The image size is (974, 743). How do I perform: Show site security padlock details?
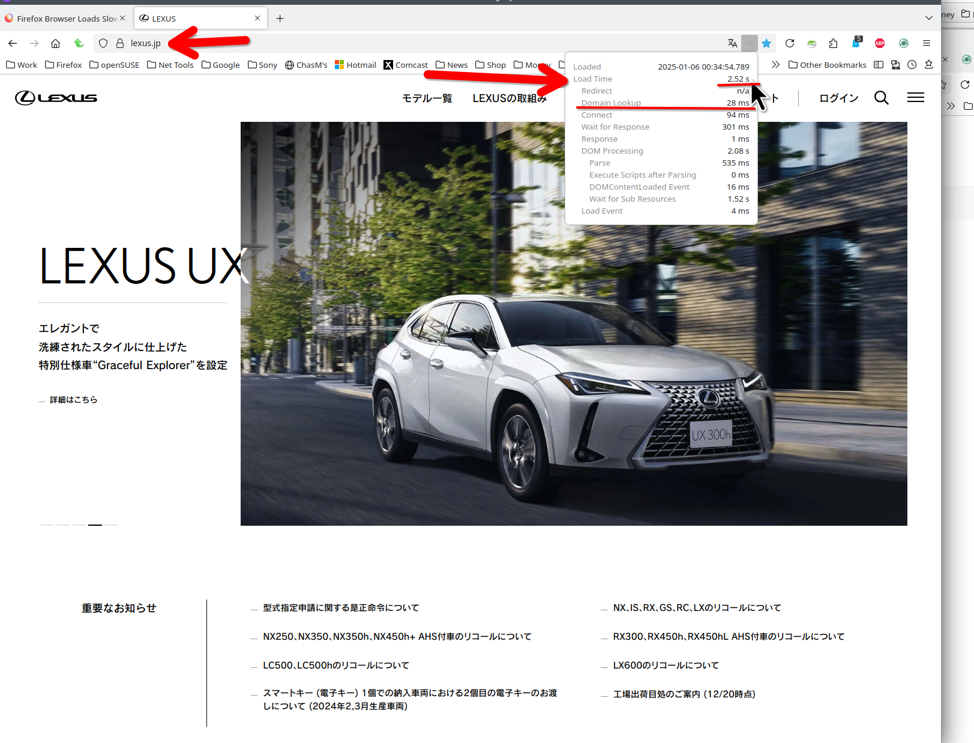coord(120,43)
